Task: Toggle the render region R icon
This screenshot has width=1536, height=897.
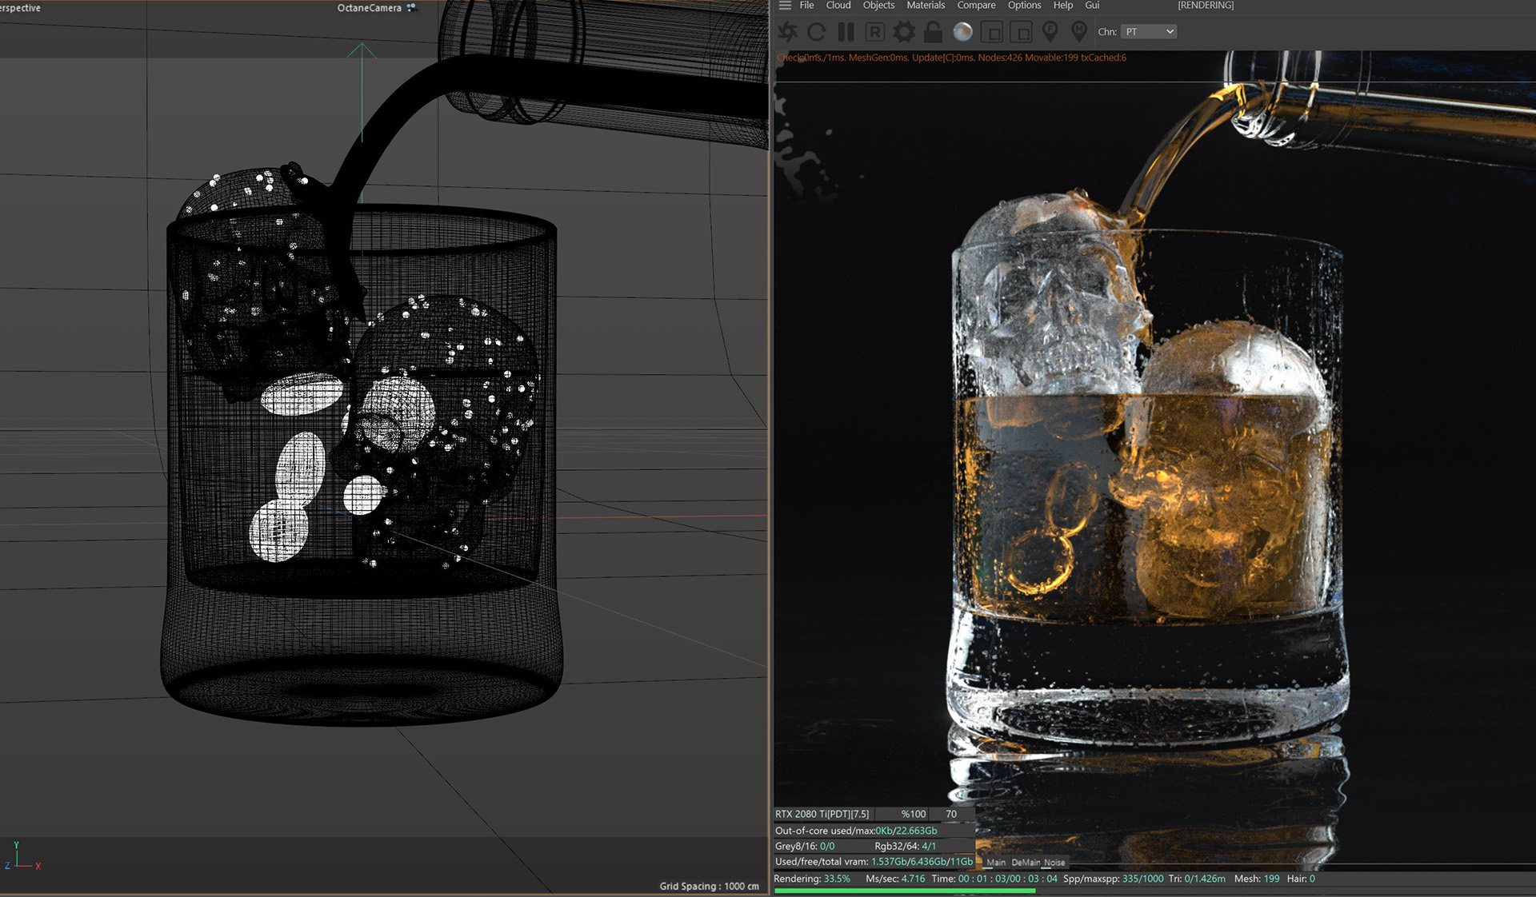Action: 875,32
